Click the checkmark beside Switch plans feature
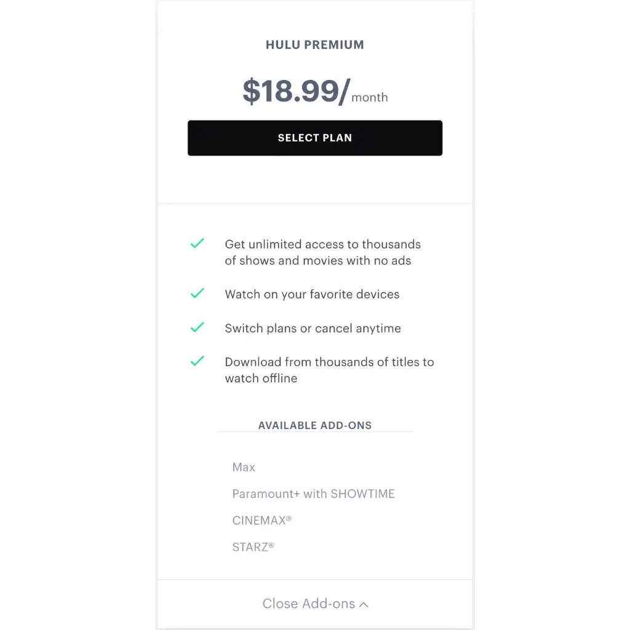This screenshot has width=630, height=630. pyautogui.click(x=197, y=327)
